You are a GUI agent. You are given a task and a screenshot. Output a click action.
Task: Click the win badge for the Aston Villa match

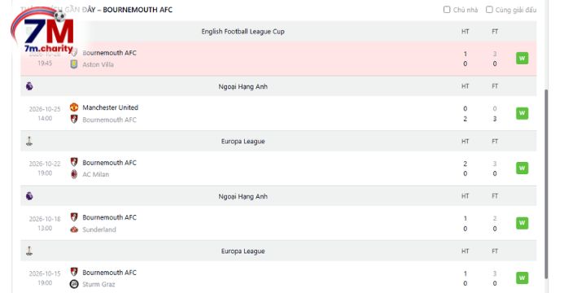(x=522, y=59)
